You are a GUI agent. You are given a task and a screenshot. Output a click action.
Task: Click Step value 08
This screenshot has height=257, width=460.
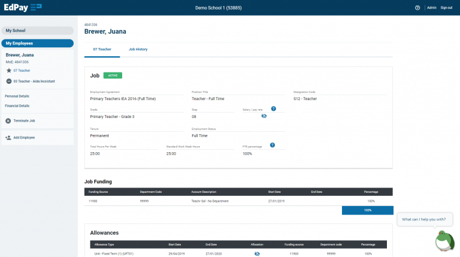194,117
